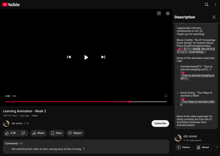Subscribe to obi sonei
Viewport: 220px width, 156px height.
point(160,123)
